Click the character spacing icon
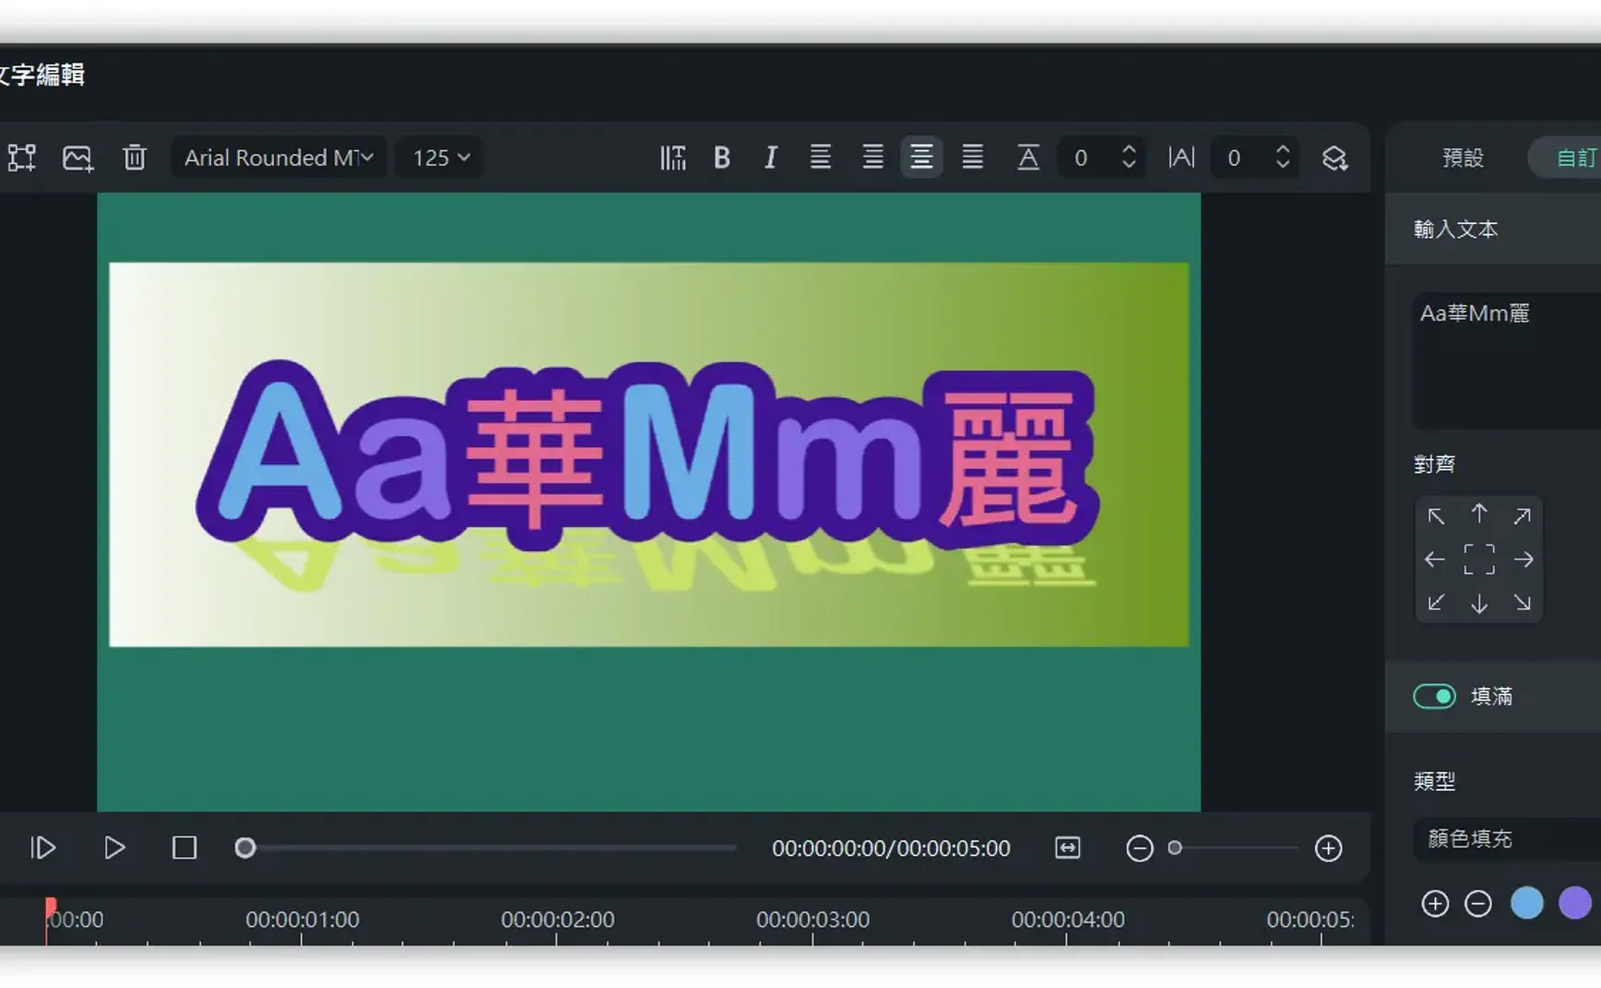1601x988 pixels. click(x=1181, y=158)
